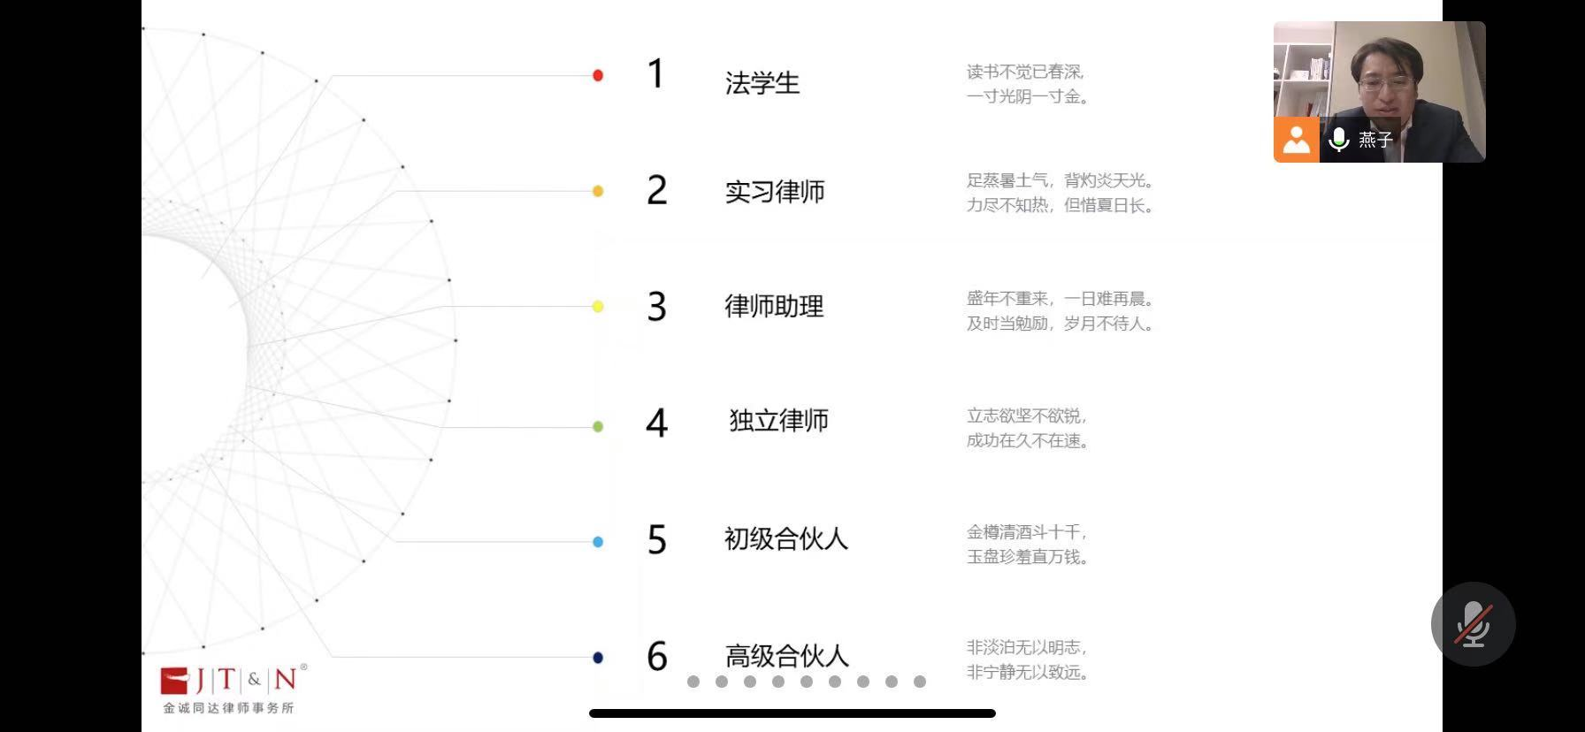Tap the orange dot beside 实习律师
1585x732 pixels.
(598, 191)
